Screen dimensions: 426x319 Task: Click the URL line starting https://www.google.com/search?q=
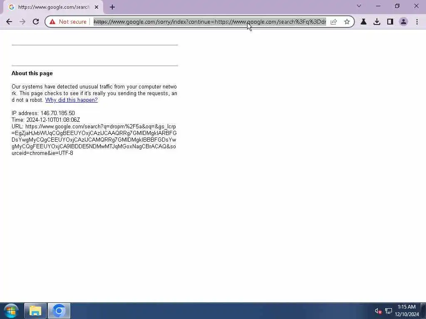(94, 140)
